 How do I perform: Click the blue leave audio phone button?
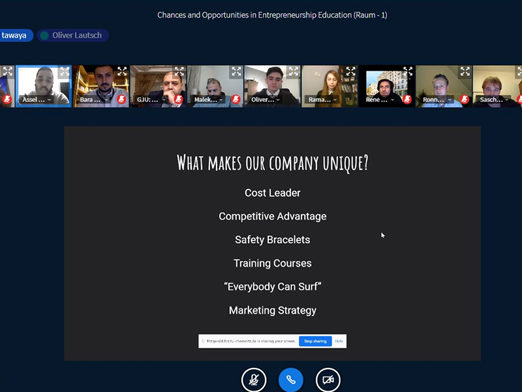[x=291, y=380]
